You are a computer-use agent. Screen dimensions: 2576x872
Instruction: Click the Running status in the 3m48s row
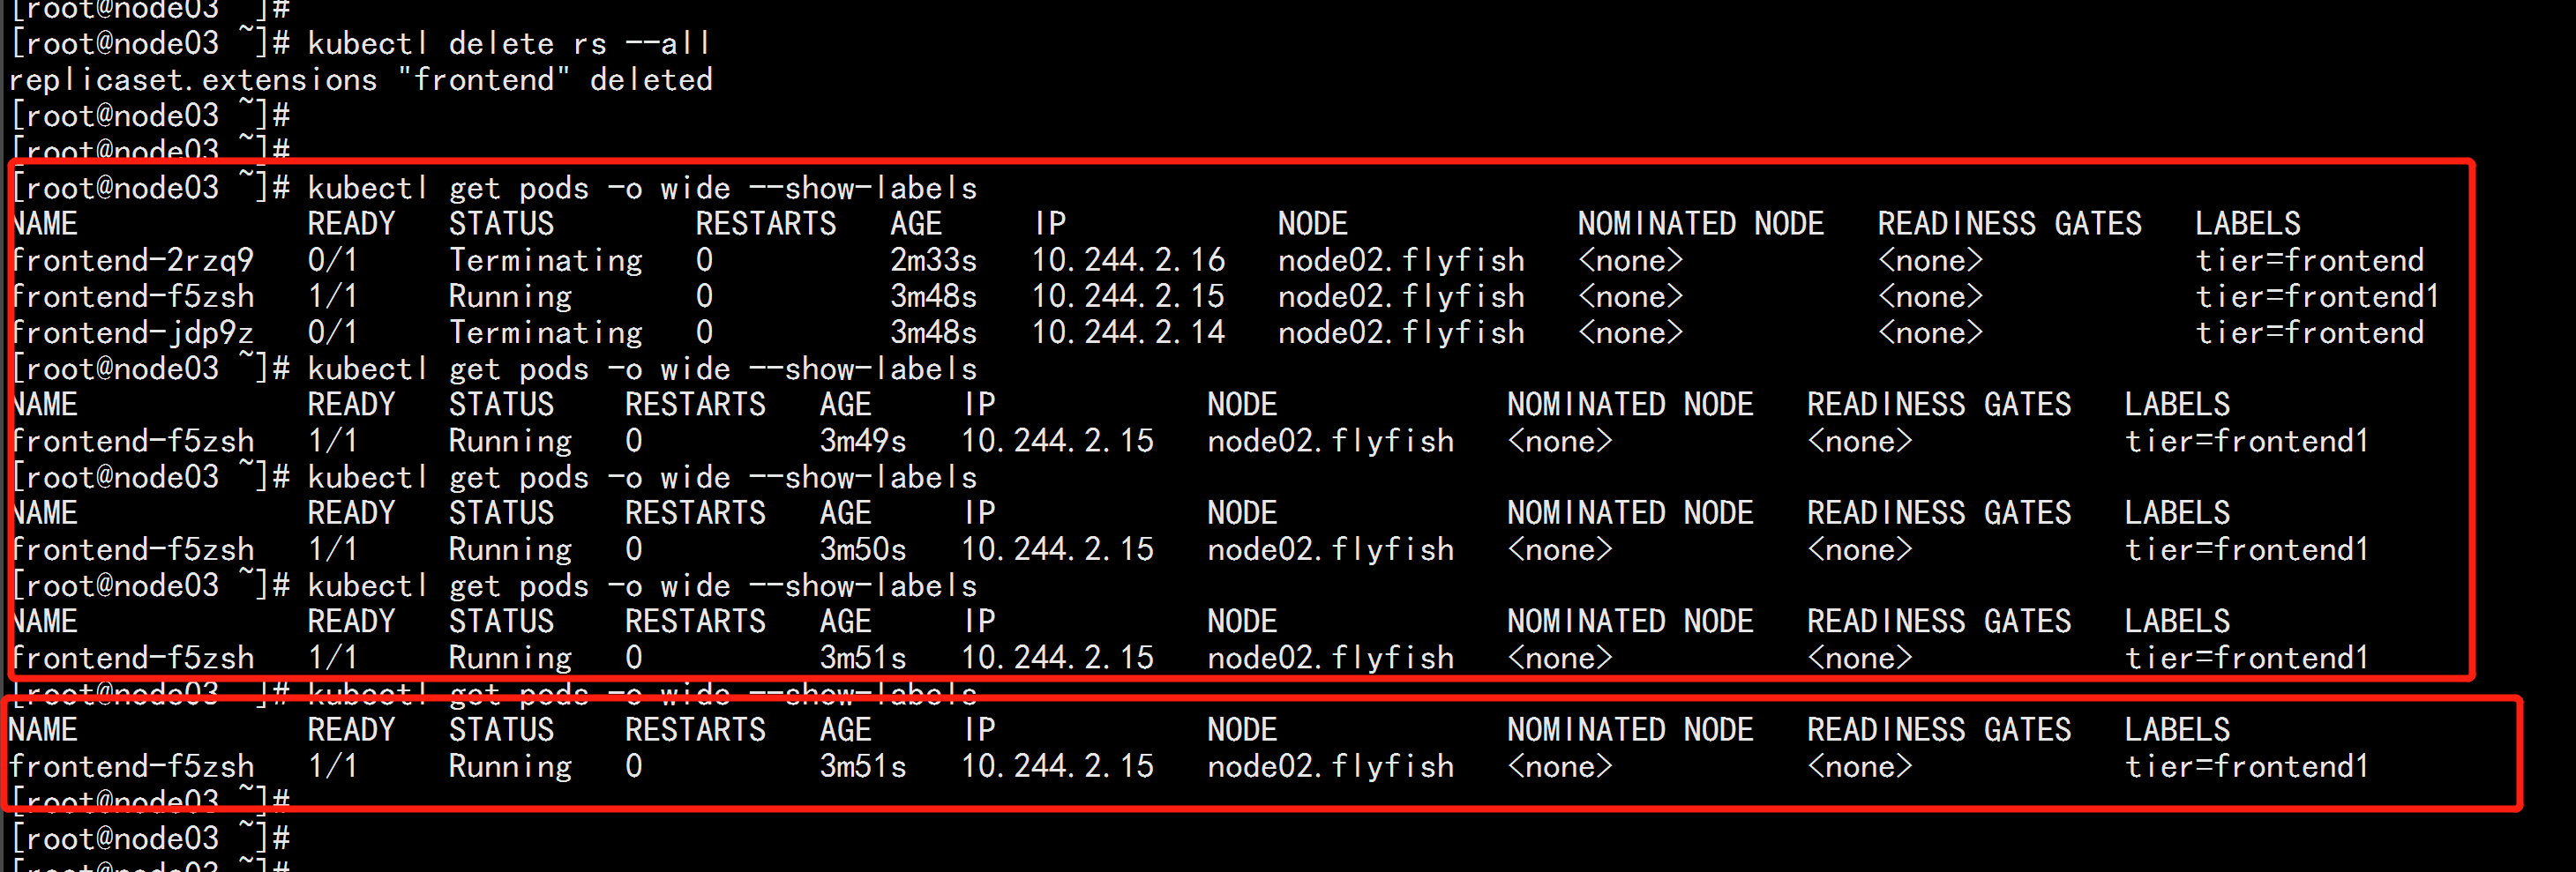(510, 297)
